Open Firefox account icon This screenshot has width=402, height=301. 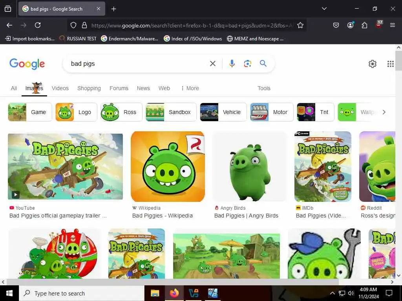coord(350,25)
